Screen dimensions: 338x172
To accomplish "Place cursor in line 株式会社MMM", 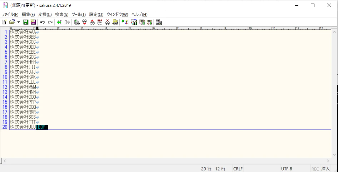I will (x=23, y=87).
